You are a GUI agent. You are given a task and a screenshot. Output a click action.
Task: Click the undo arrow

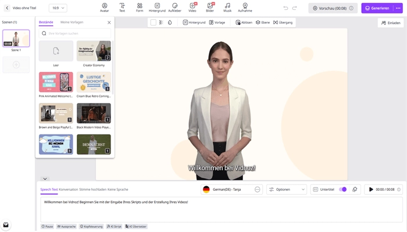(286, 8)
